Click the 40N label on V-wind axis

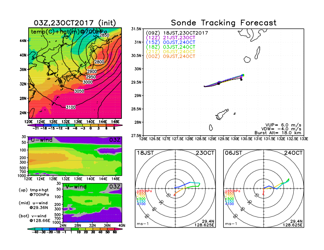122,225
